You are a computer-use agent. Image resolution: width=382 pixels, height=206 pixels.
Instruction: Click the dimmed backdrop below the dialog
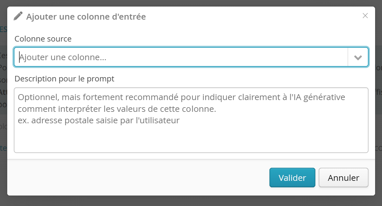(x=191, y=201)
